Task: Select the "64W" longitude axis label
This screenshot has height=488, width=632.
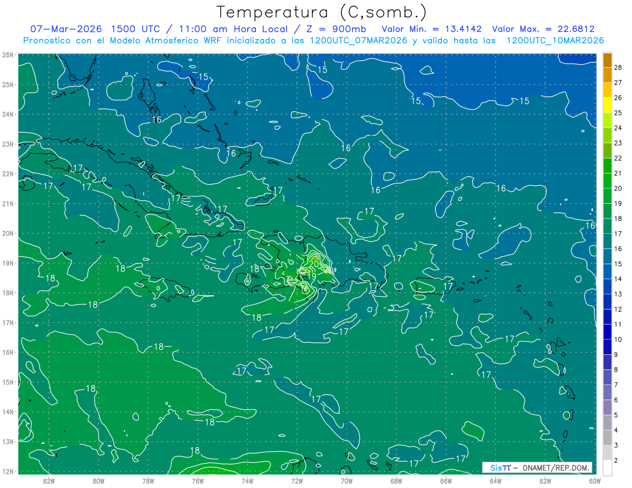Action: pos(495,480)
